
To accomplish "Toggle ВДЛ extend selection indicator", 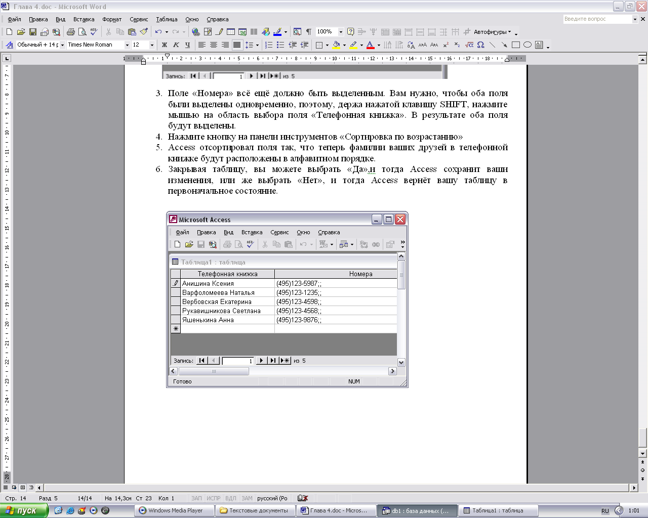I will (230, 498).
